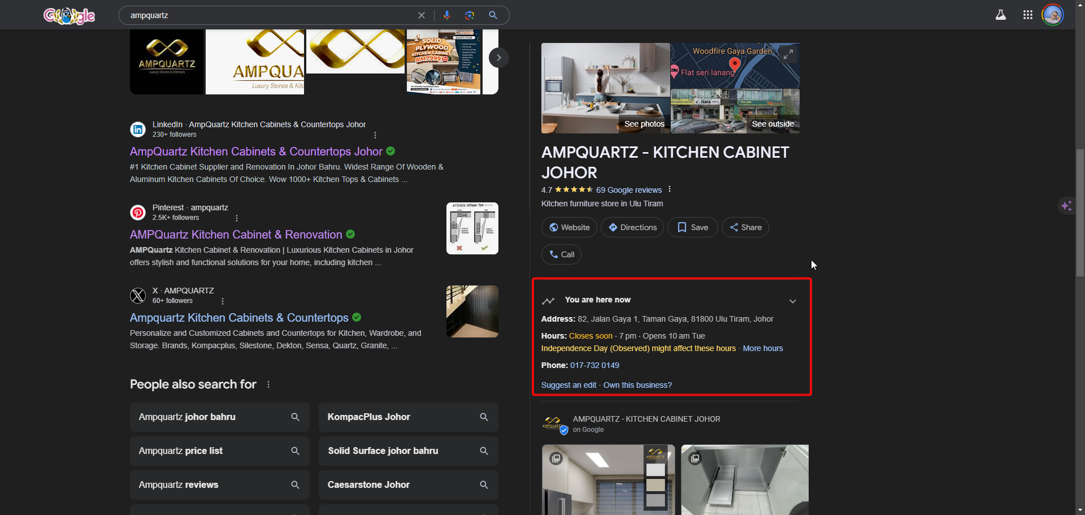Viewport: 1085px width, 515px height.
Task: Share the business listing
Action: (745, 227)
